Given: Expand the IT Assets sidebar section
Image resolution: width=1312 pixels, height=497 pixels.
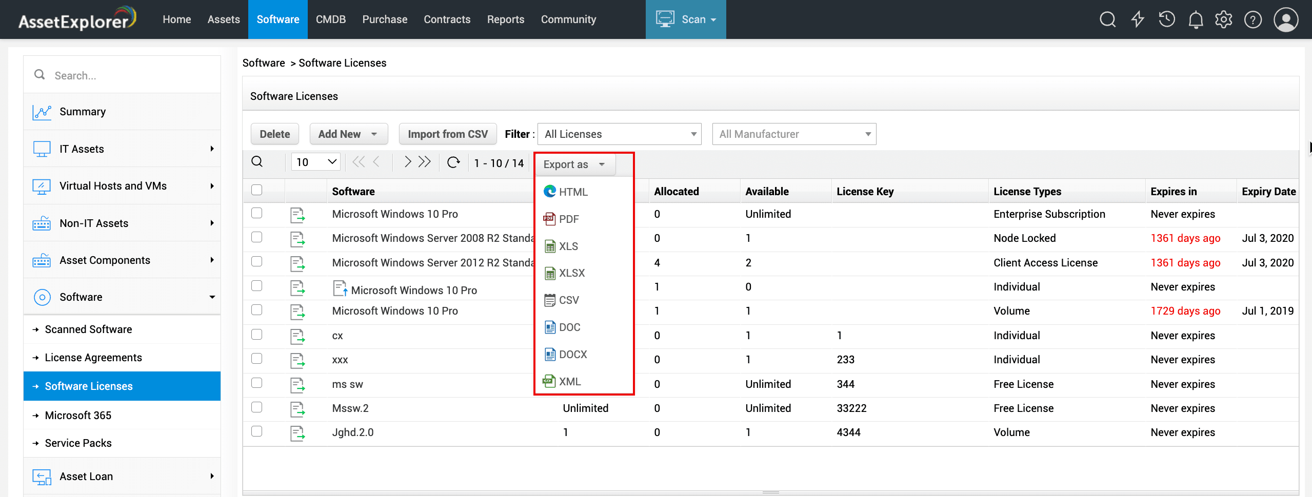Looking at the screenshot, I should pos(122,149).
